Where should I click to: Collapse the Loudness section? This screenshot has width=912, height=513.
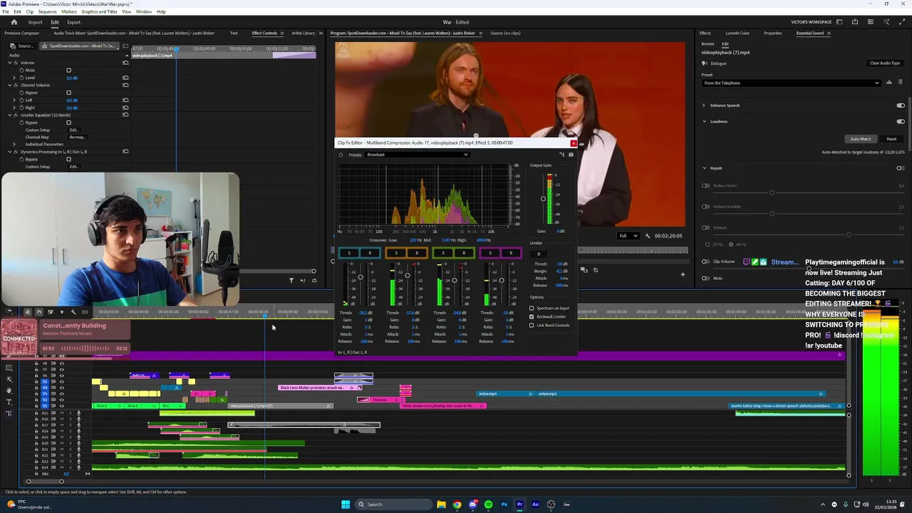pyautogui.click(x=704, y=121)
